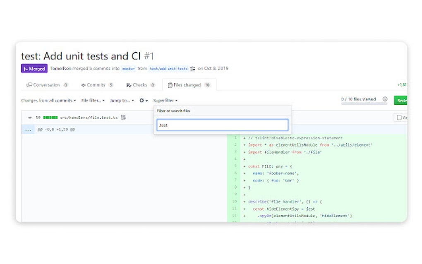The width and height of the screenshot is (422, 264).
Task: Open the files viewed info icon
Action: pyautogui.click(x=385, y=99)
